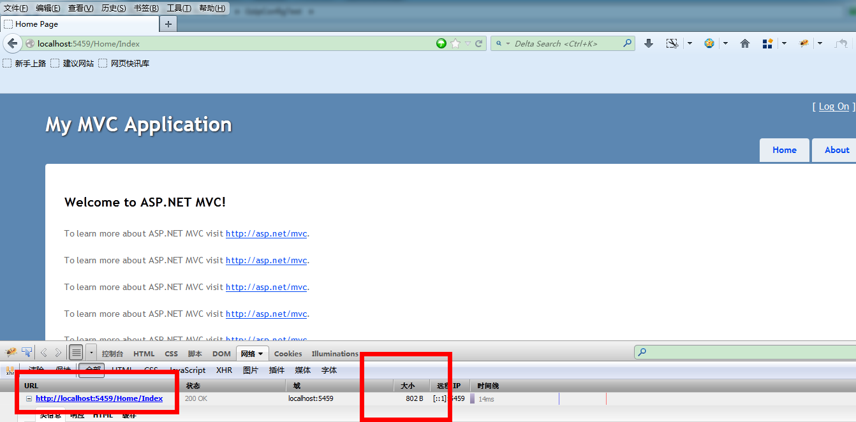Open the 编辑(E) menu
Screen dimensions: 856x422
click(x=48, y=8)
